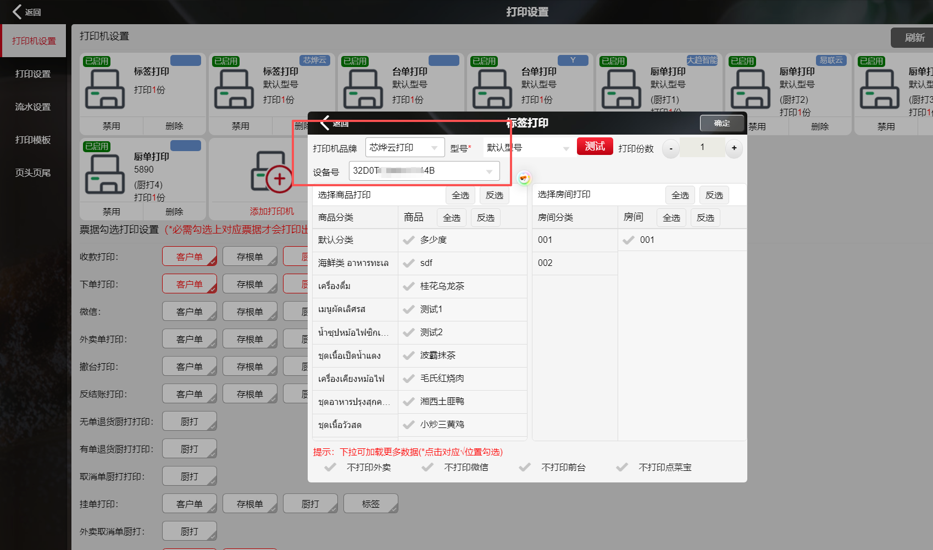Image resolution: width=933 pixels, height=550 pixels.
Task: Select room category 002
Action: tap(574, 263)
